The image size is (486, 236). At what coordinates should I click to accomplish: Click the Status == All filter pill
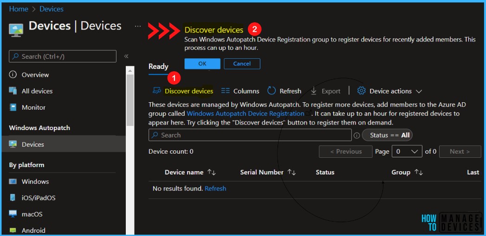[387, 135]
